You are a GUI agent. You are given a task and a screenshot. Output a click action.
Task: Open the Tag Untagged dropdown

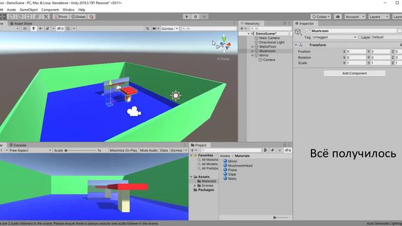pyautogui.click(x=334, y=38)
